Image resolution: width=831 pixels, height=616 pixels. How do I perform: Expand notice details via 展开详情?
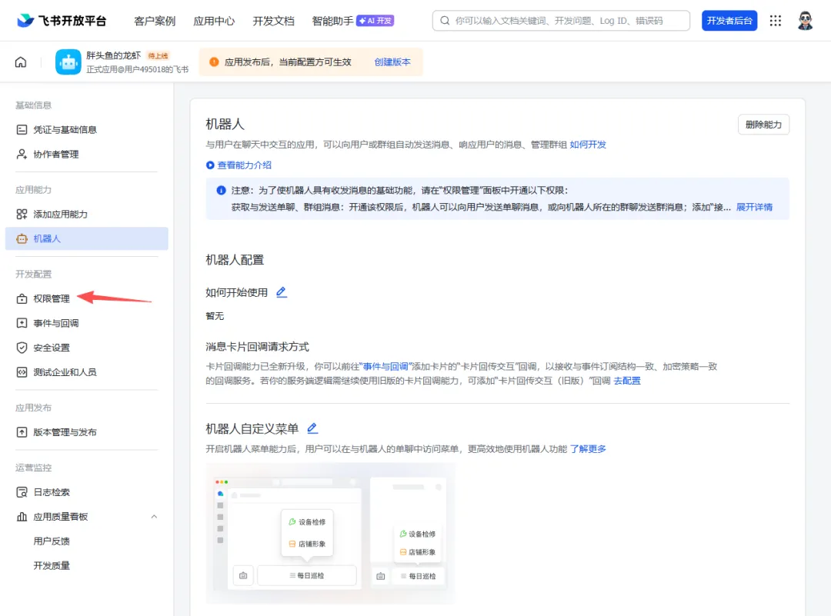[754, 207]
